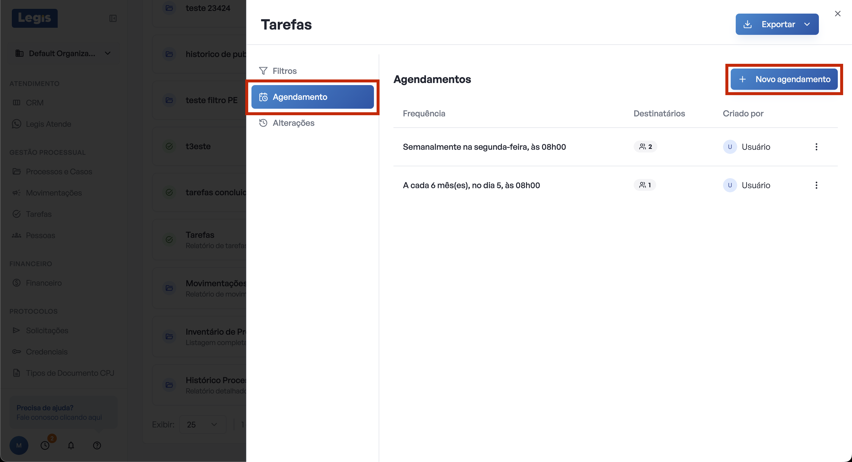Open the Financeiro menu item
This screenshot has height=462, width=852.
[x=44, y=283]
